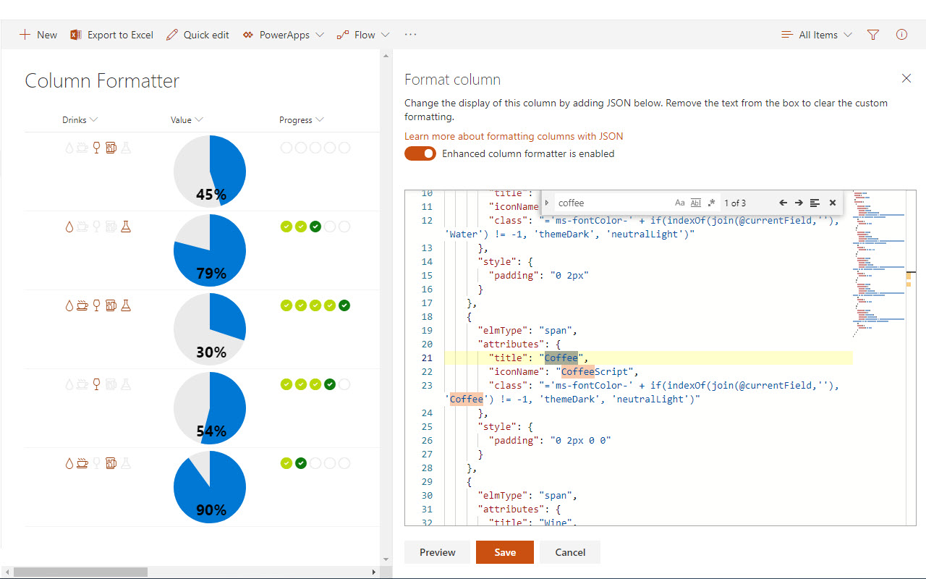Click the filter funnel icon
This screenshot has width=926, height=579.
873,35
